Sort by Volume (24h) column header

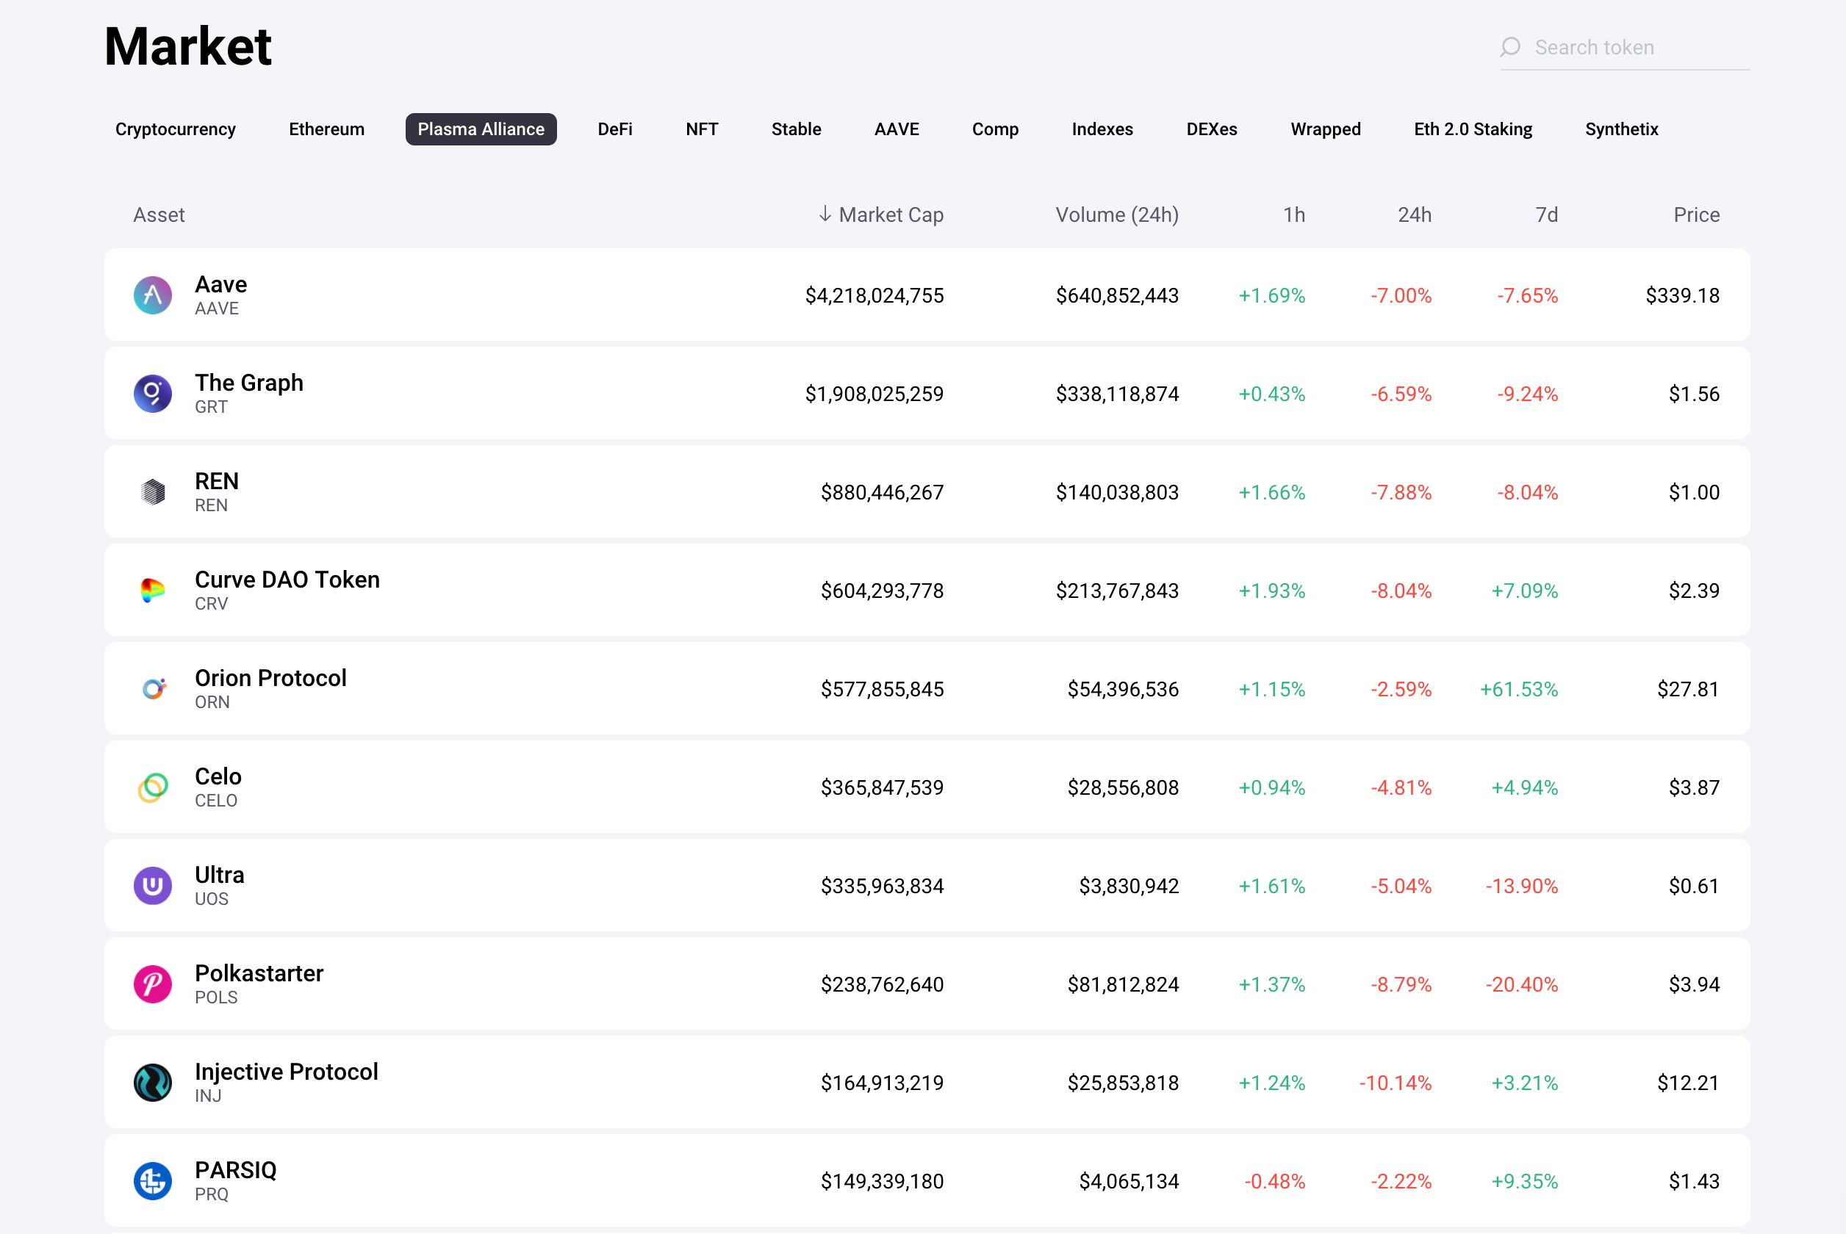coord(1116,214)
